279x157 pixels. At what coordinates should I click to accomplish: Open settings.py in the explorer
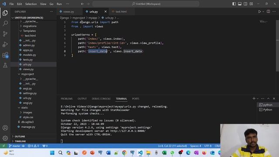30,93
